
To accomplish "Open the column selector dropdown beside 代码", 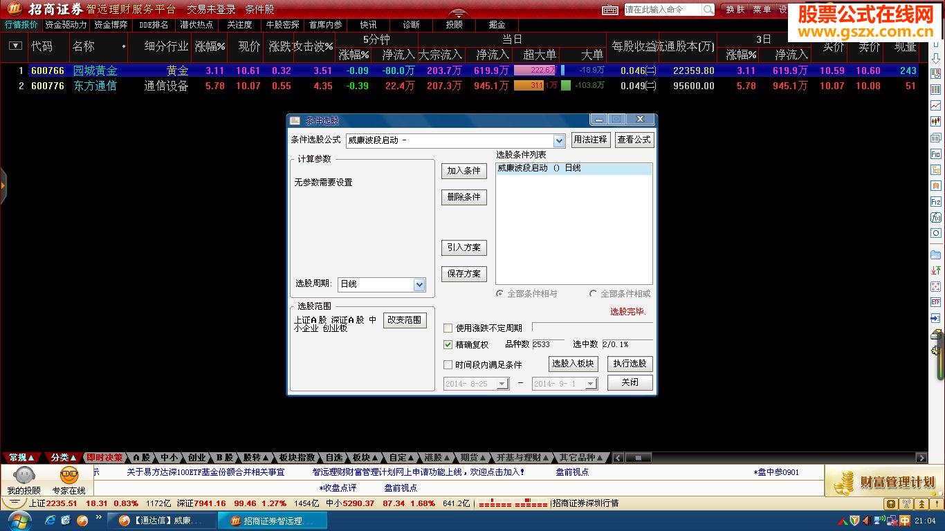I will 15,46.
